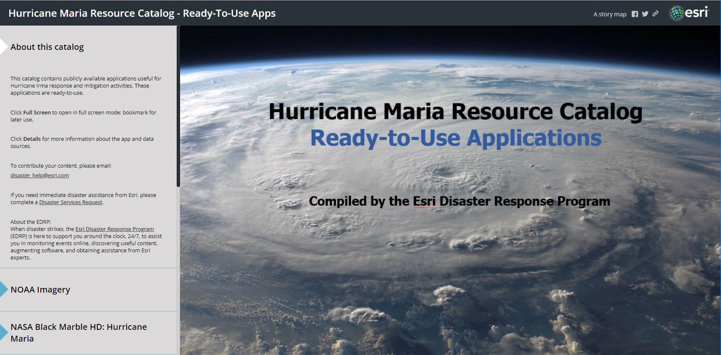Open Disaster Services Request link
This screenshot has height=355, width=721.
[x=71, y=202]
